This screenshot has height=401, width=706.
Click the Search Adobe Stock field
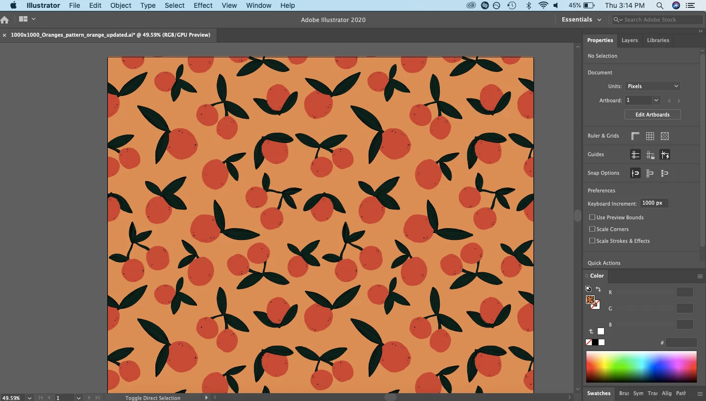point(657,20)
